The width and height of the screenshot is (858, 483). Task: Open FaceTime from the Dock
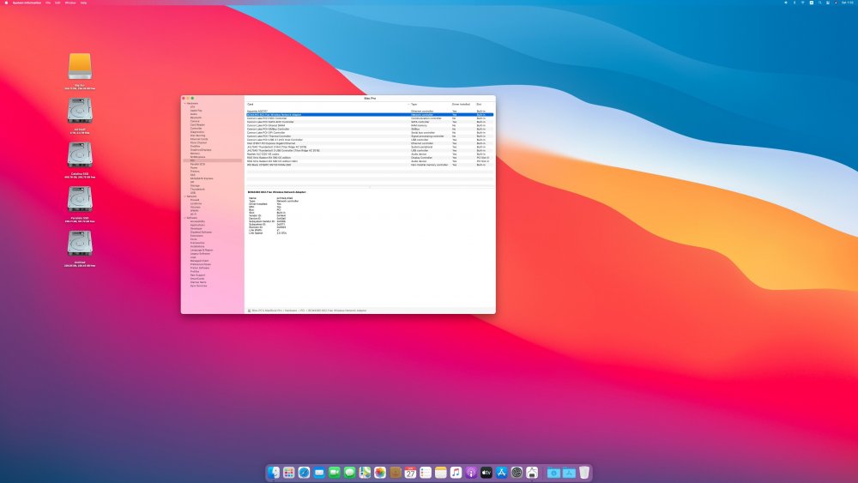335,472
